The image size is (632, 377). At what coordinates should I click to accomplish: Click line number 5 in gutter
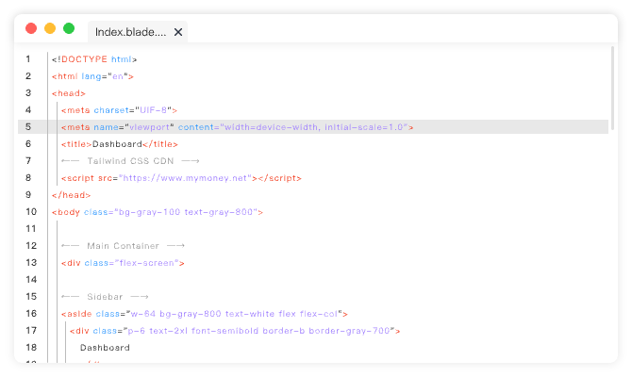pos(28,127)
